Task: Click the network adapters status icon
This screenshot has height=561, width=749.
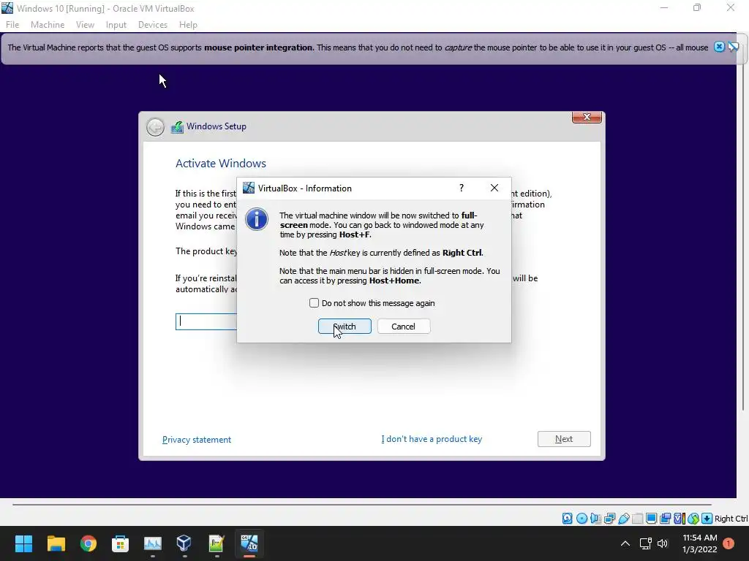Action: [609, 518]
